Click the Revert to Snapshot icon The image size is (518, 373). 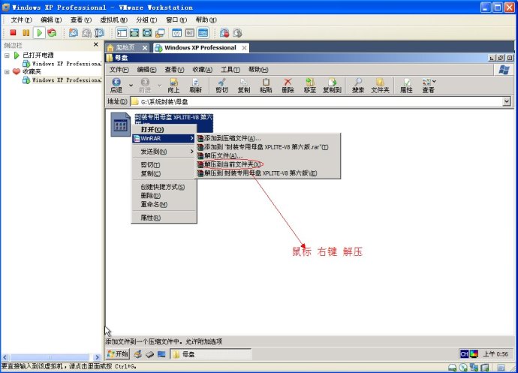click(86, 33)
